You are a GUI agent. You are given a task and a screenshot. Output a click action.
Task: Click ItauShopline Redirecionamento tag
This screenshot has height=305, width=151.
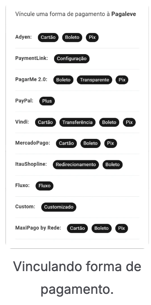[x=76, y=164]
